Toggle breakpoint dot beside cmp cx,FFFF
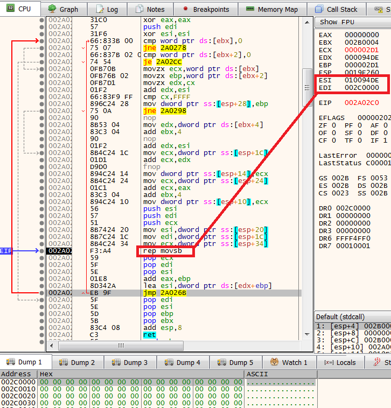Screen dimensions: 391x408 click(x=41, y=97)
